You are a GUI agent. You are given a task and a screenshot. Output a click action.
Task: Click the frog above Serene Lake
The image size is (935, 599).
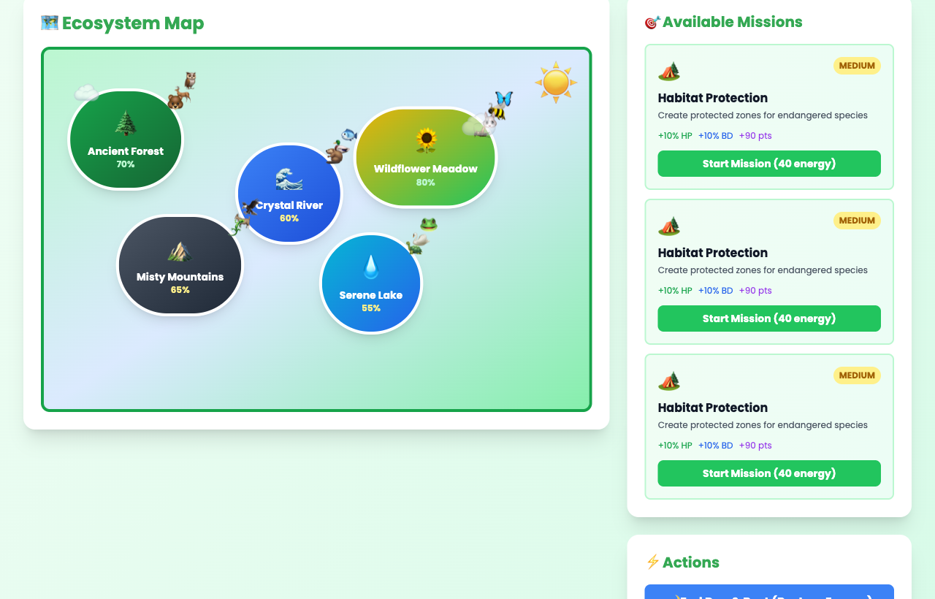[x=429, y=224]
